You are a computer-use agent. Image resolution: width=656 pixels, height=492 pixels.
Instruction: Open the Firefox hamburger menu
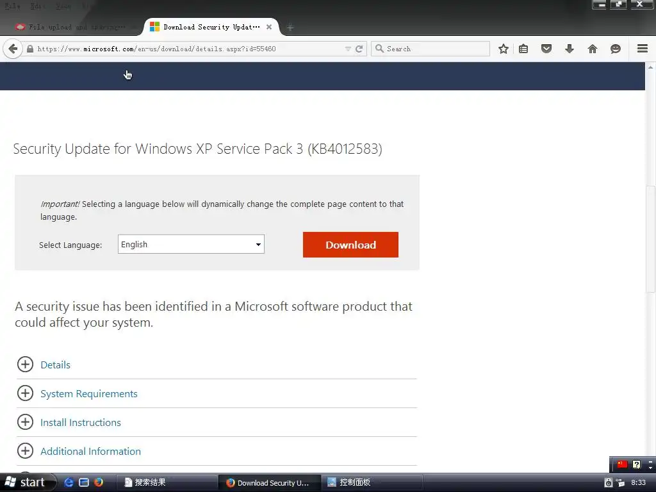coord(643,49)
